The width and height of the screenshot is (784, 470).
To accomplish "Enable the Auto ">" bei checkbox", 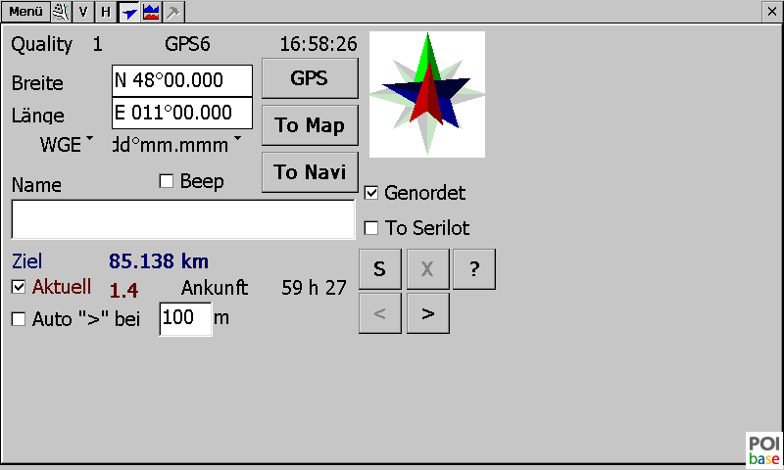I will (x=19, y=319).
